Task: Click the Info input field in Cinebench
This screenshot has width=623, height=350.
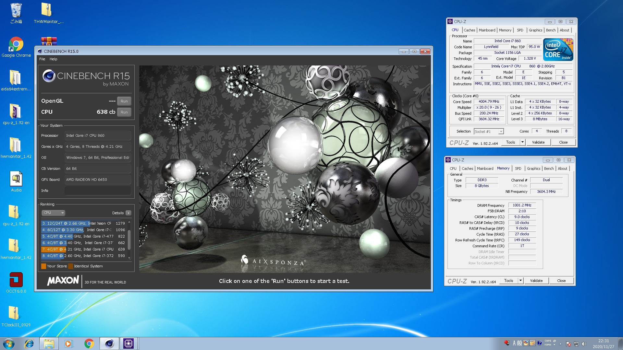Action: point(98,191)
